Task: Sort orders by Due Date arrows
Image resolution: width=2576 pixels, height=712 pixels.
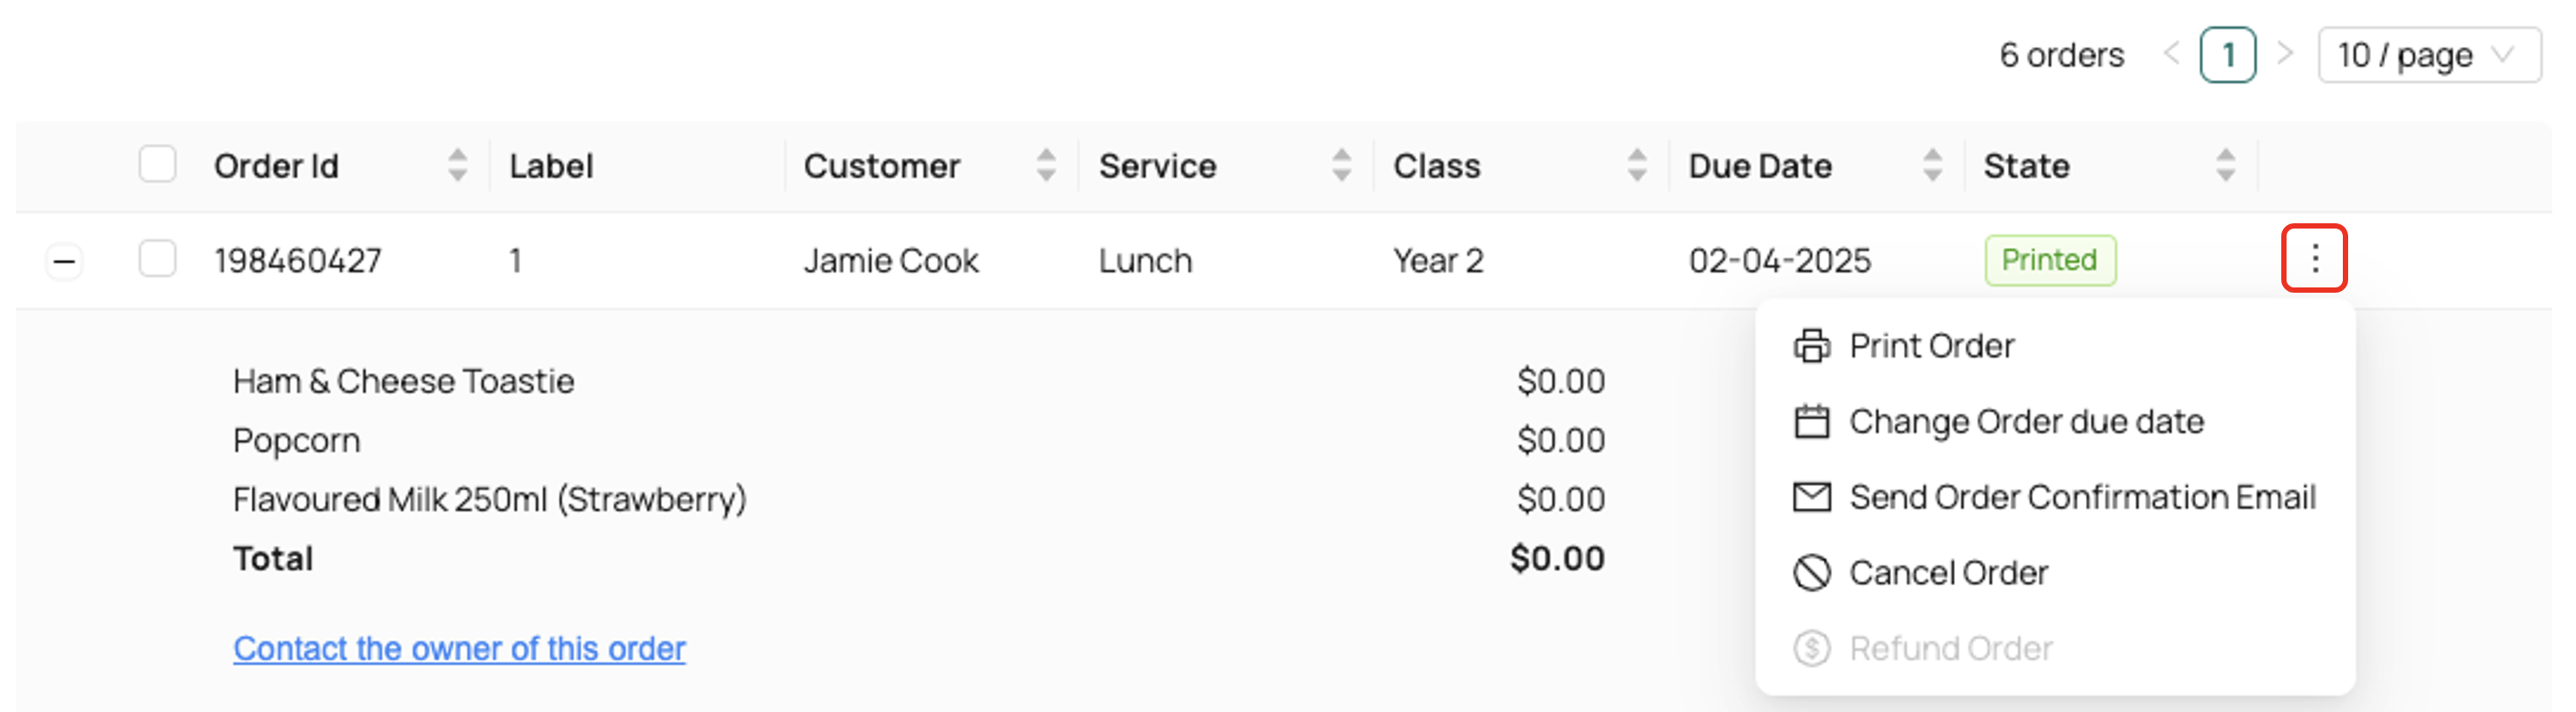Action: tap(1932, 164)
